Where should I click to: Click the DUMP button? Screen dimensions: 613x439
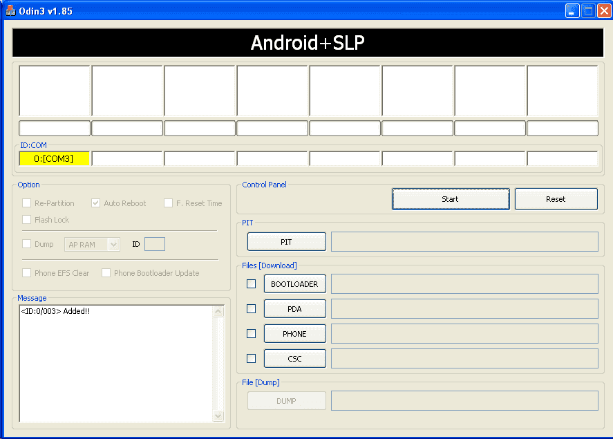click(287, 401)
